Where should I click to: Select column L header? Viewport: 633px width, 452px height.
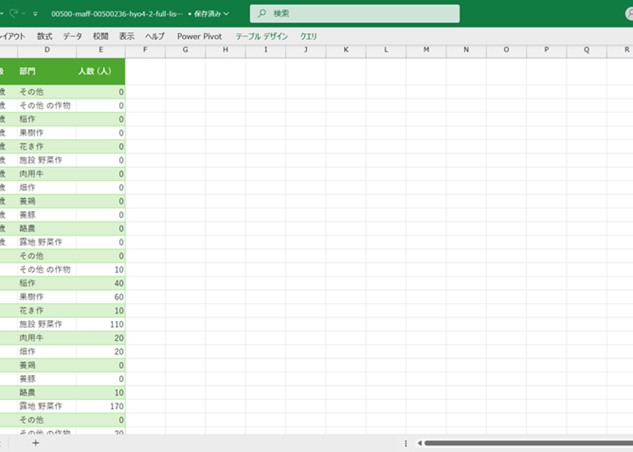[x=386, y=50]
